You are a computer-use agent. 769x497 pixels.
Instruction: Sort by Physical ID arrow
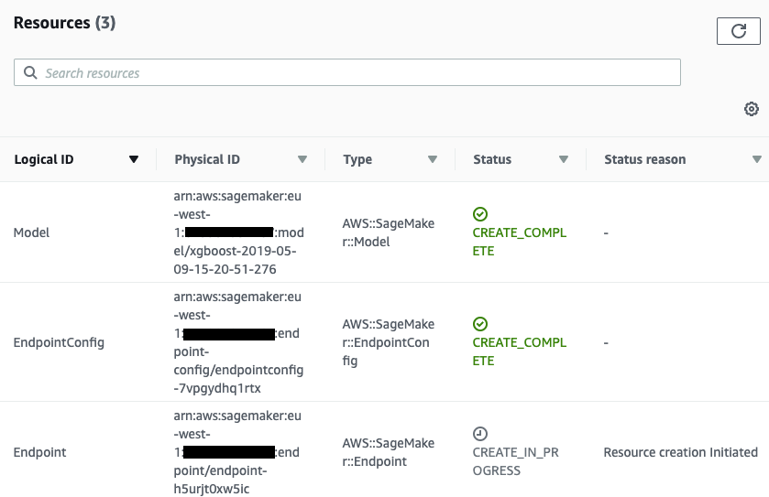click(x=302, y=159)
